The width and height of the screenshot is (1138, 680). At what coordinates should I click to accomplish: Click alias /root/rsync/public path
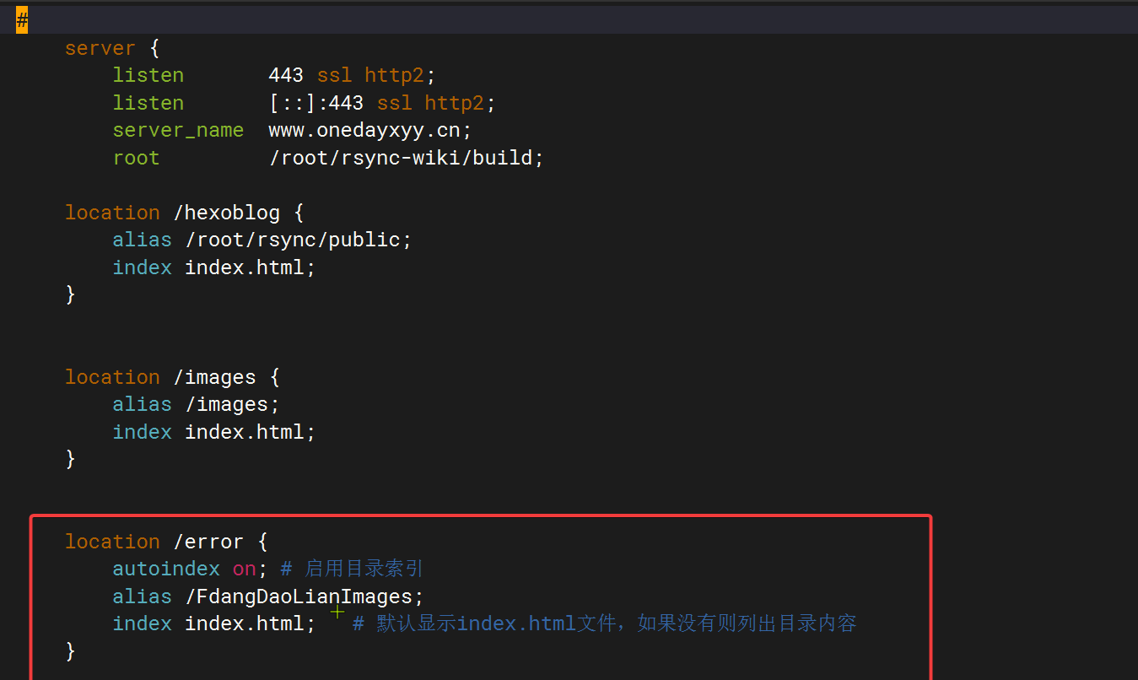coord(298,240)
